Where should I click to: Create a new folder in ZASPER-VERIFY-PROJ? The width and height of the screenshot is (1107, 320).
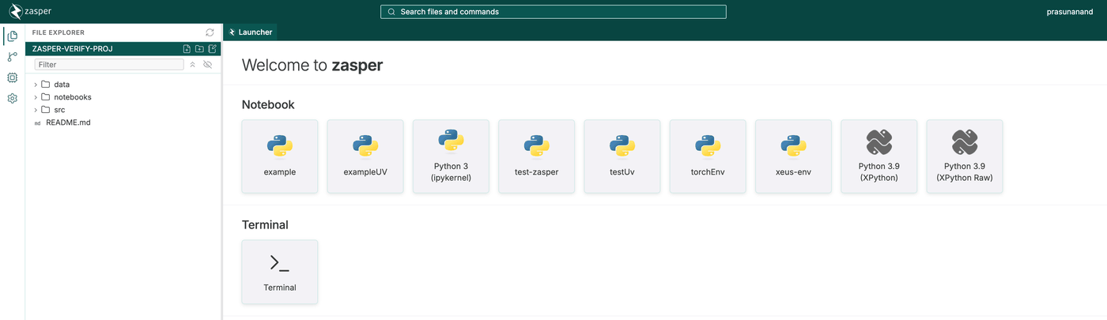point(199,49)
